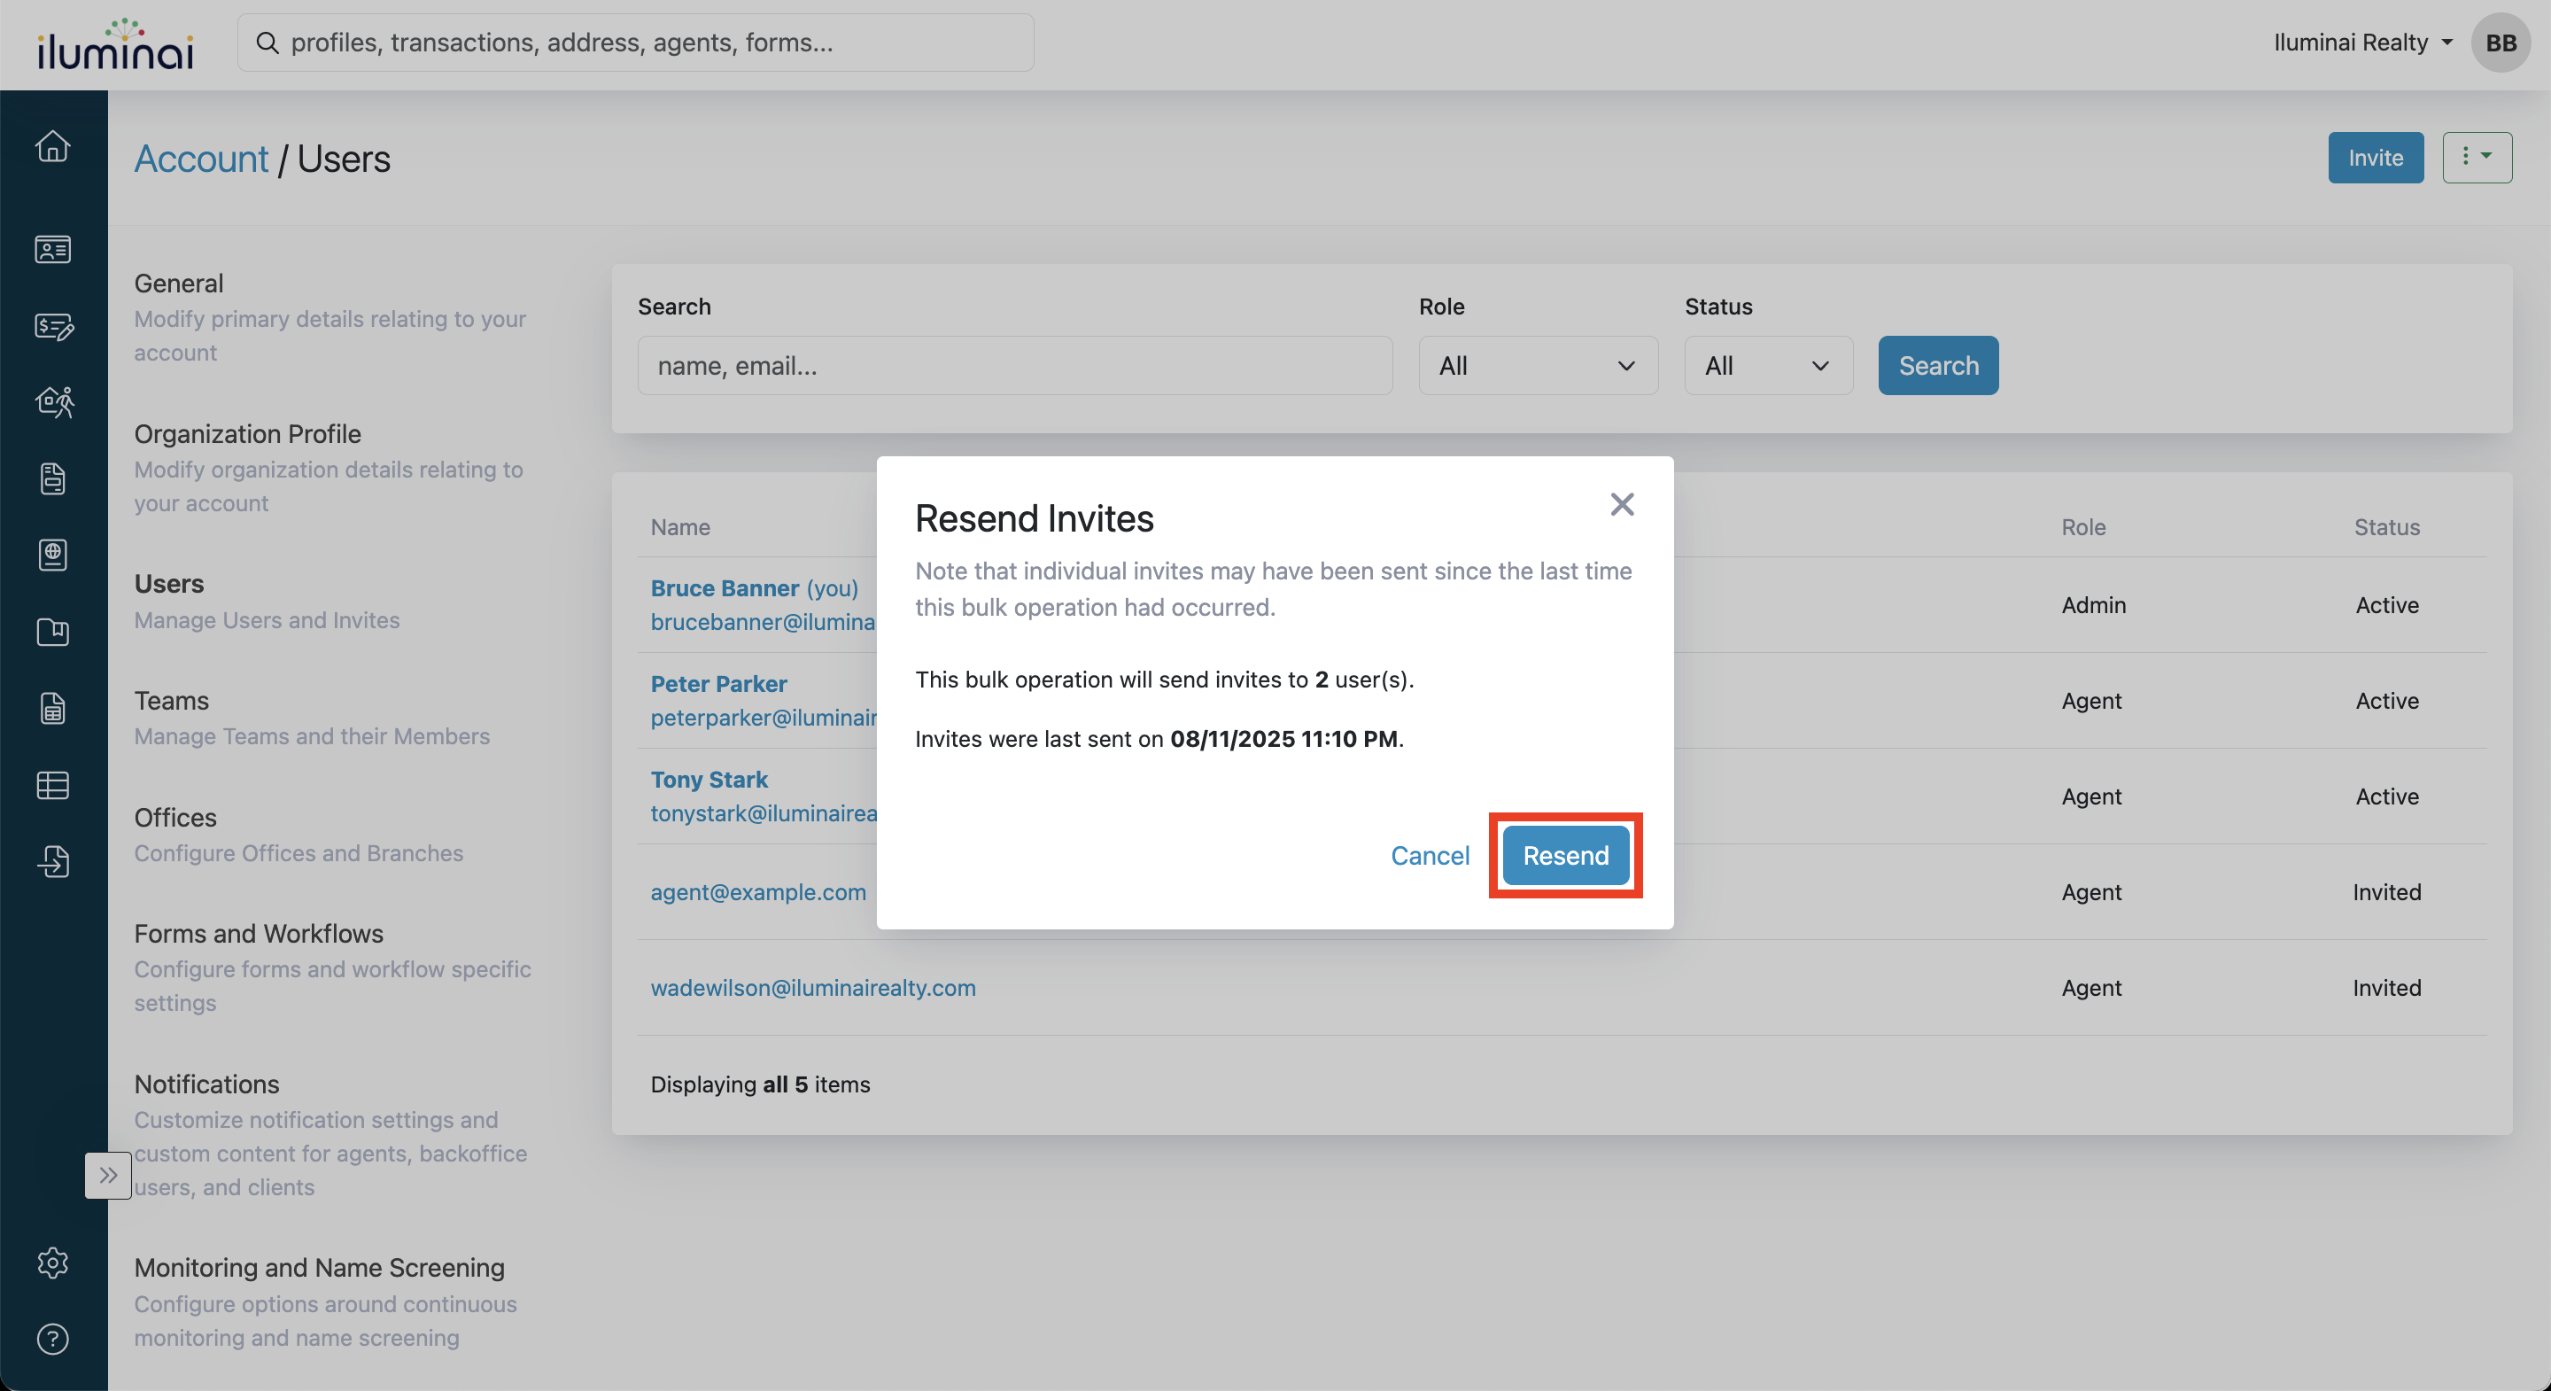Click the BB user avatar
The width and height of the screenshot is (2551, 1391).
(2501, 43)
